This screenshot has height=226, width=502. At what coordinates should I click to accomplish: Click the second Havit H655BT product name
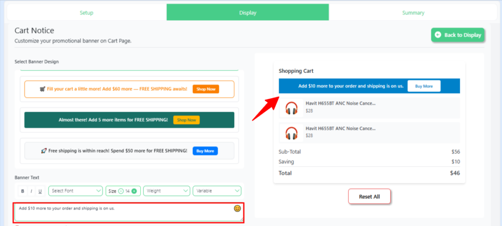(x=341, y=128)
